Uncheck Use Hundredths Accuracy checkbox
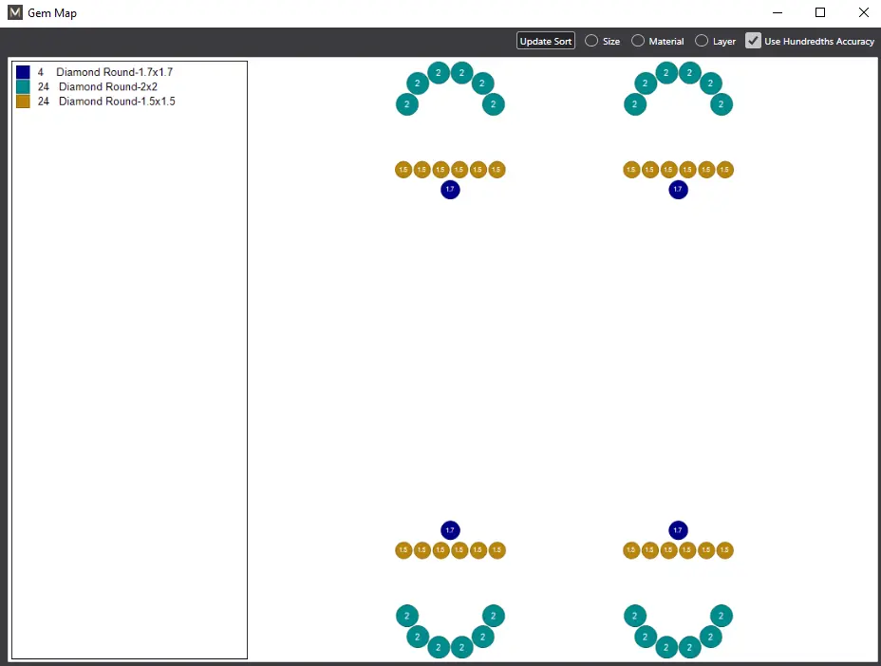This screenshot has width=881, height=666. (x=753, y=41)
